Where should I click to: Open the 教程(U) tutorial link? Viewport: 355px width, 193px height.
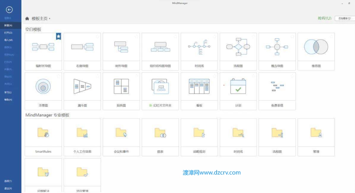(325, 18)
